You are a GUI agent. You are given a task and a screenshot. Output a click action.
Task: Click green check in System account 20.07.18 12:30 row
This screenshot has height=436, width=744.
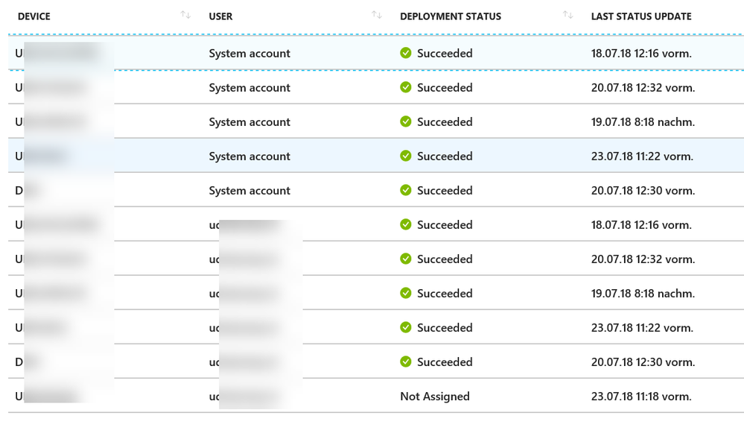click(406, 190)
